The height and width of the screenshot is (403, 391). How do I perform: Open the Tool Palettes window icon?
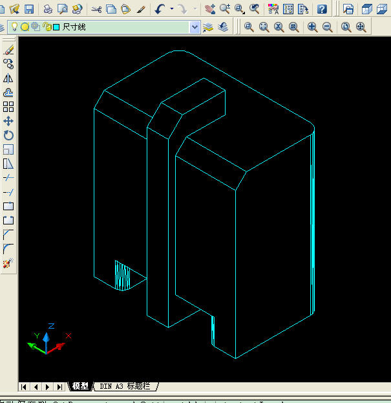click(303, 9)
